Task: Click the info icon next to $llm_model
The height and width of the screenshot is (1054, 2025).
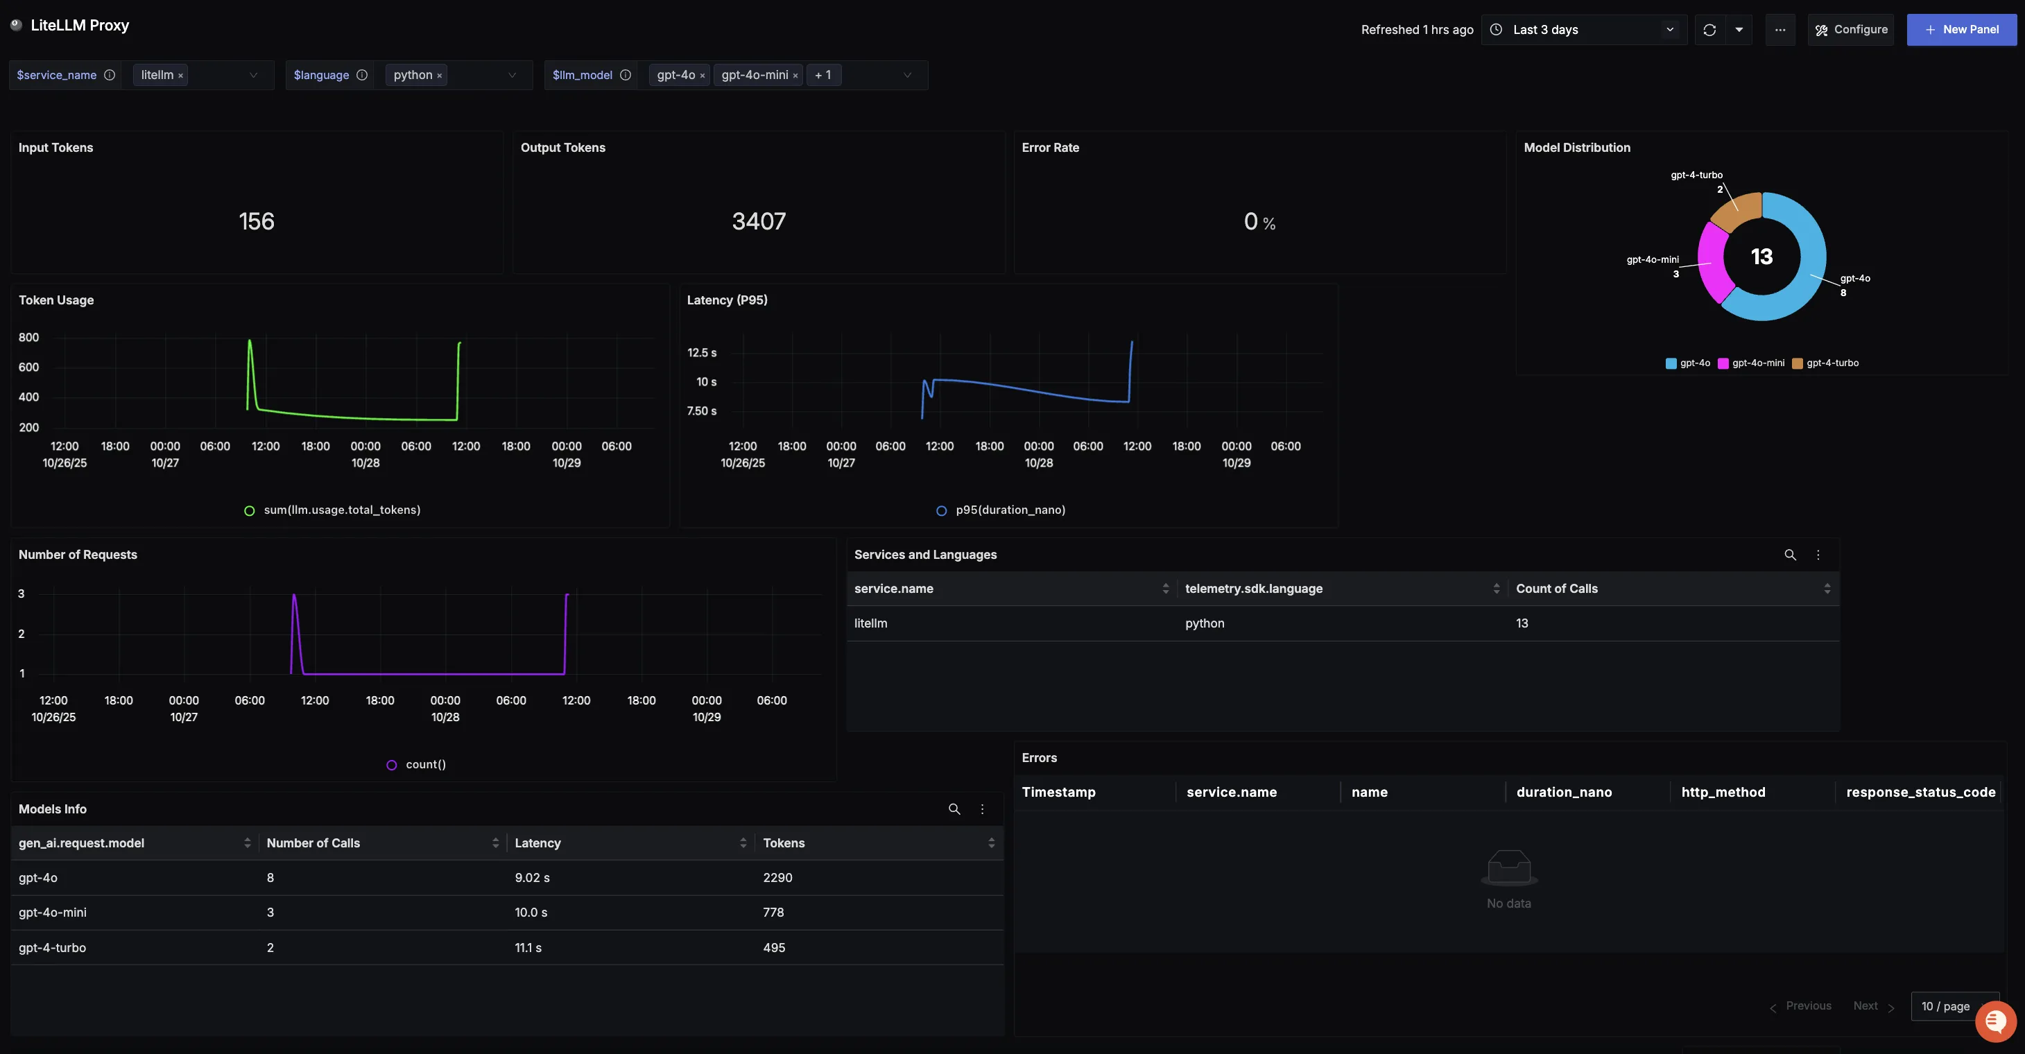Action: click(x=626, y=75)
